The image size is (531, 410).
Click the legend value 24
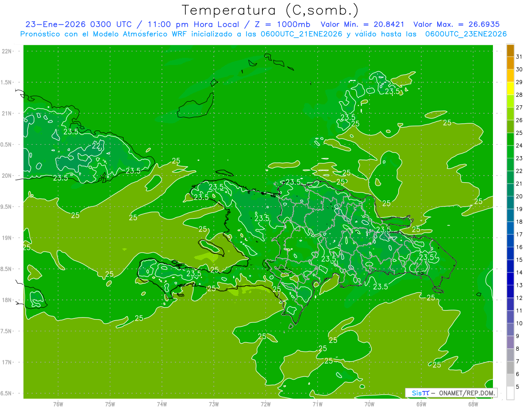[519, 146]
